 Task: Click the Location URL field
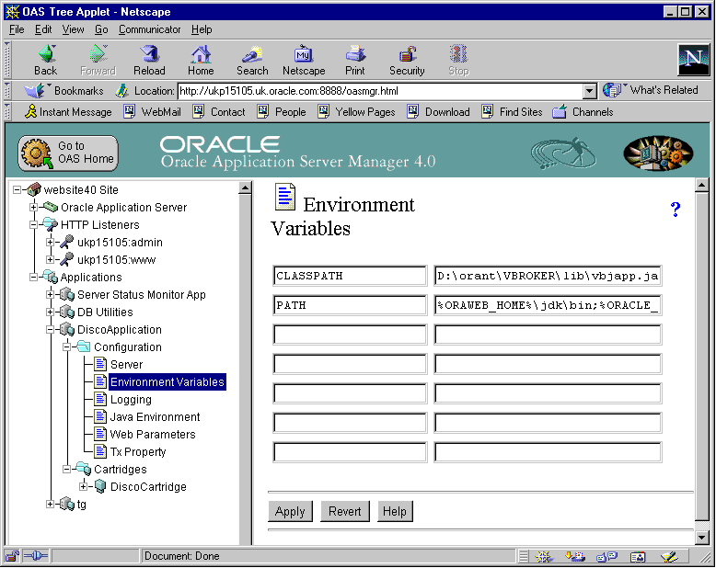380,91
